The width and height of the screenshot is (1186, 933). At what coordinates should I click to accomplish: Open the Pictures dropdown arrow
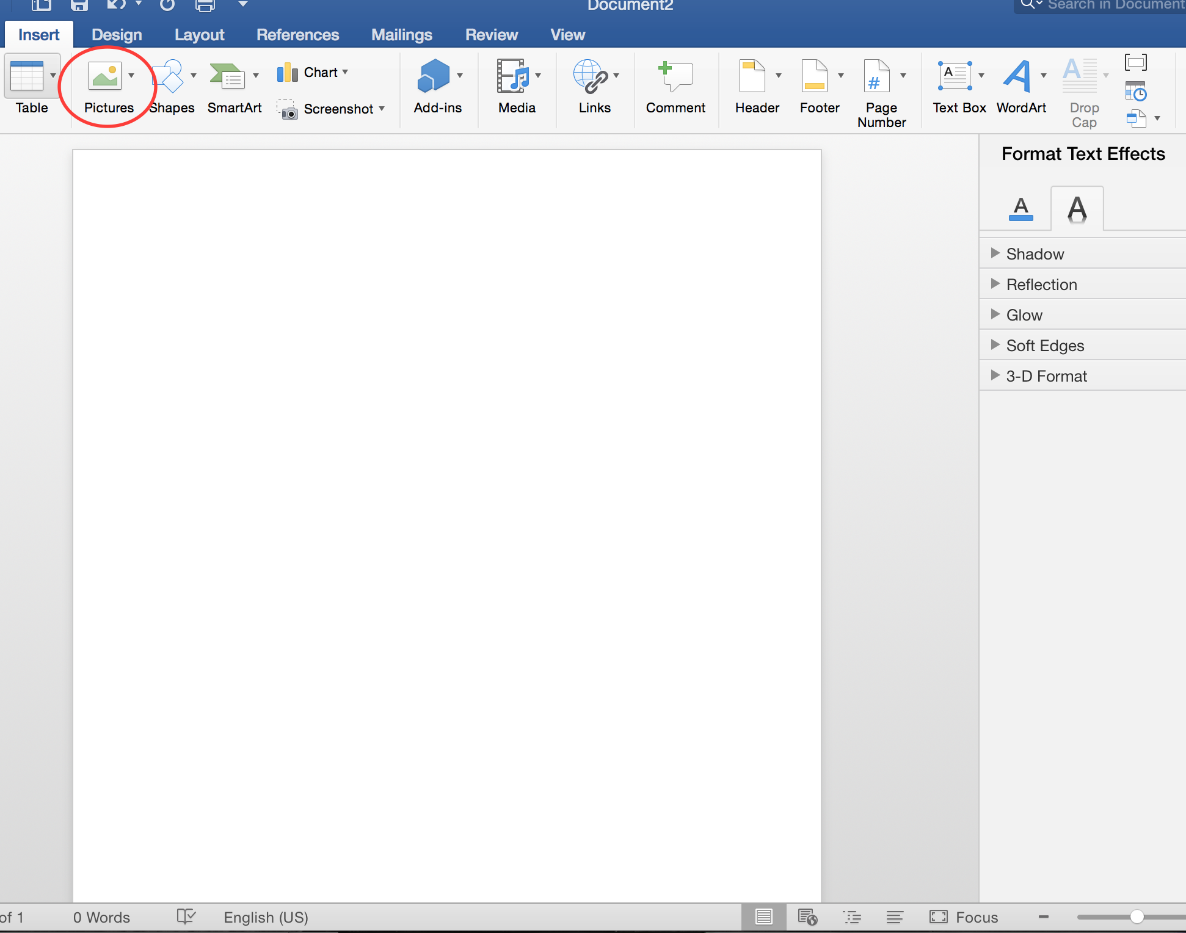coord(131,76)
